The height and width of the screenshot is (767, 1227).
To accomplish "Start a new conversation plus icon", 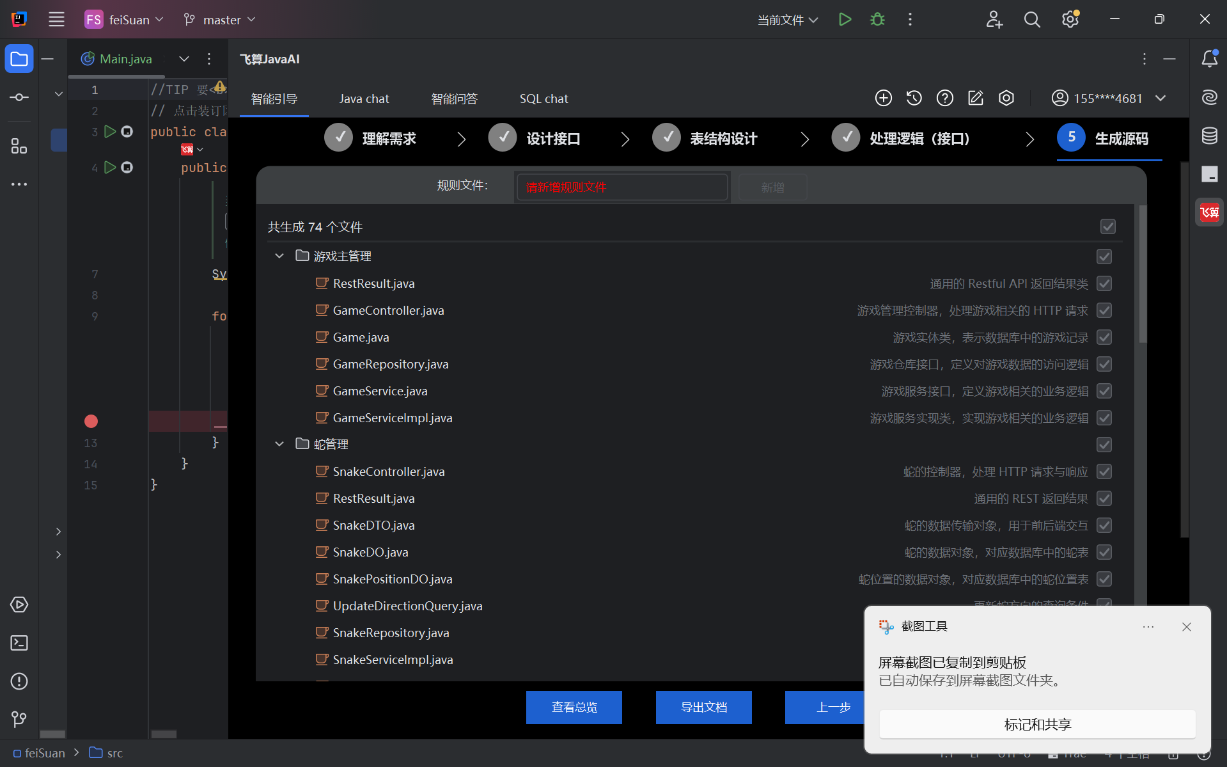I will pos(884,98).
